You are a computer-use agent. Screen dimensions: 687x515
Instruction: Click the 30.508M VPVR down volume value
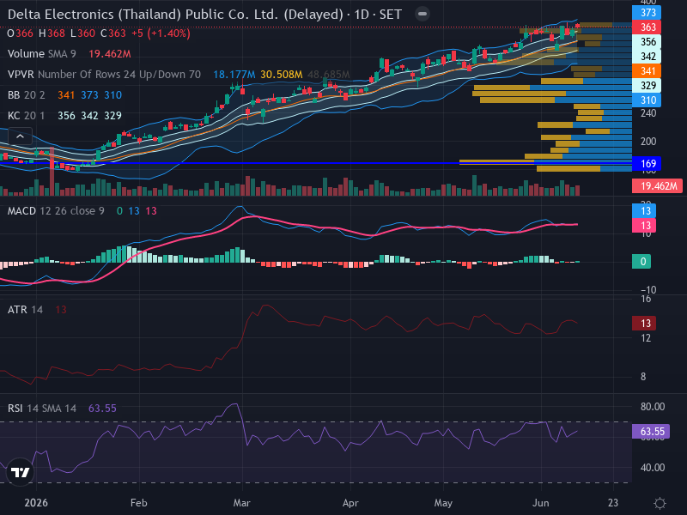click(x=282, y=75)
